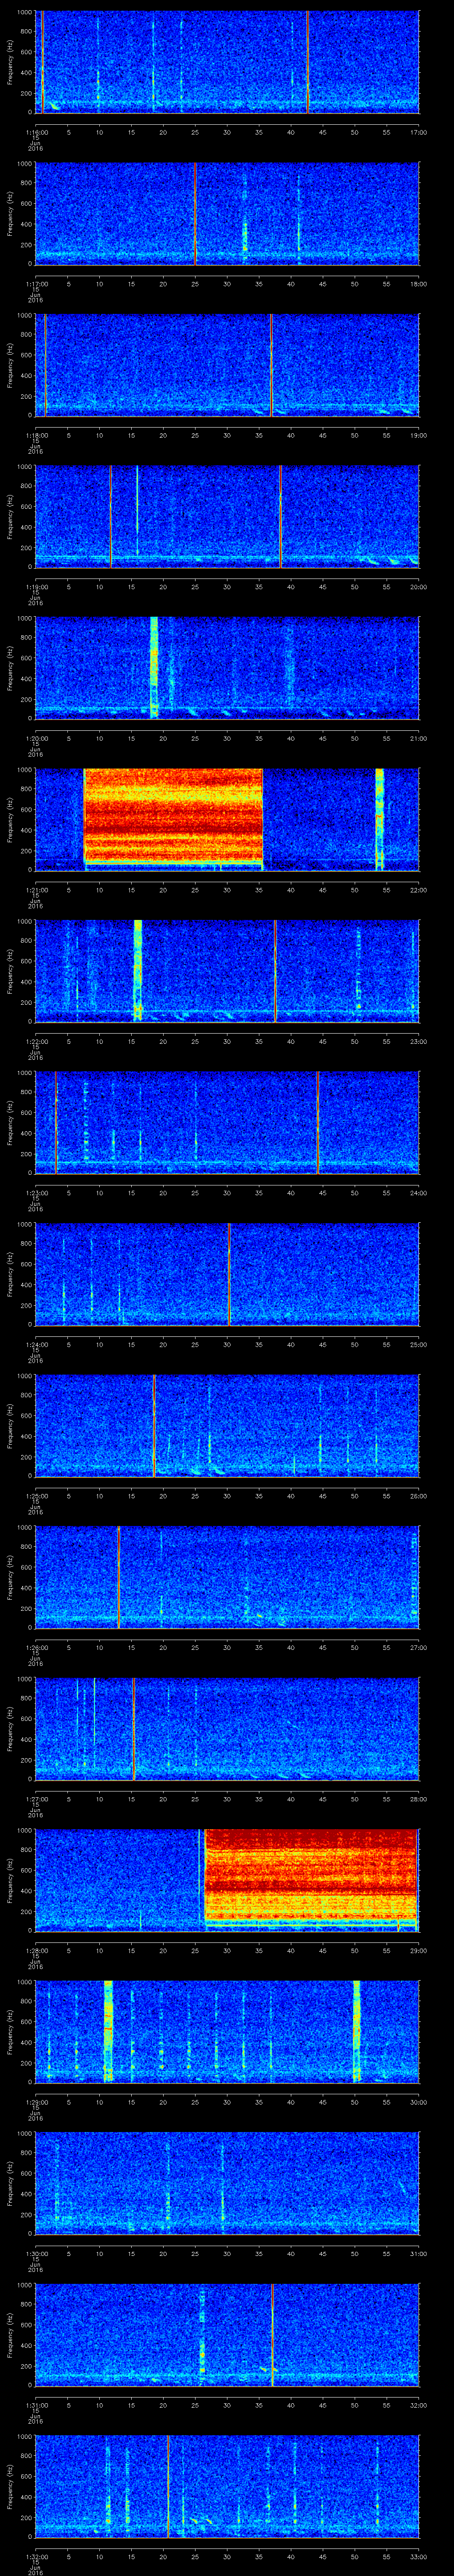
Task: Click the '1:22:00' start time label
Action: (x=36, y=1041)
